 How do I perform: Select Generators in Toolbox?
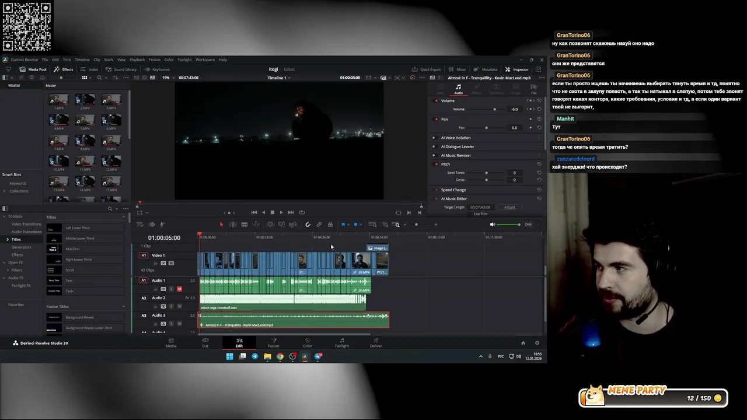[x=22, y=247]
